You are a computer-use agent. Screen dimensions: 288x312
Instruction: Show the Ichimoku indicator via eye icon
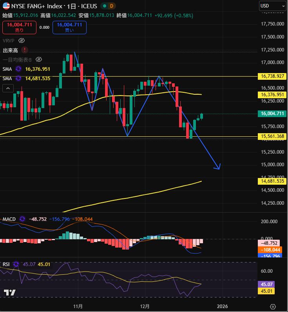pyautogui.click(x=38, y=59)
